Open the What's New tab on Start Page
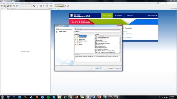This screenshot has height=99, width=177. (130, 16)
